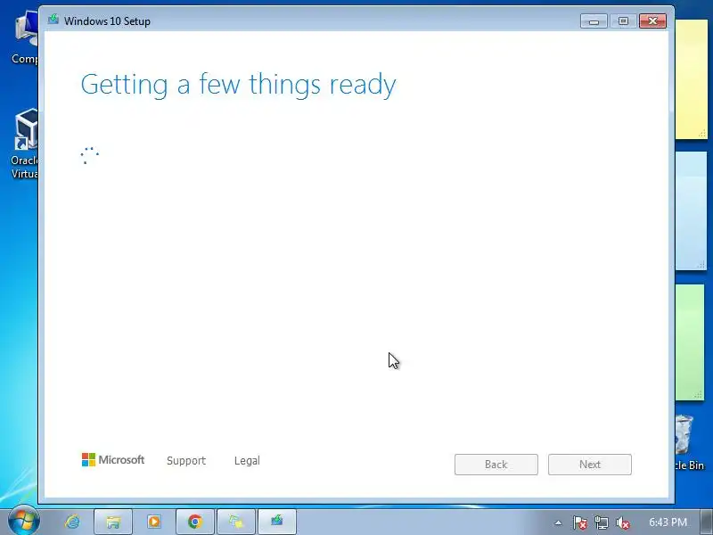Click the yellow sticky note
This screenshot has height=535, width=713.
[692, 79]
